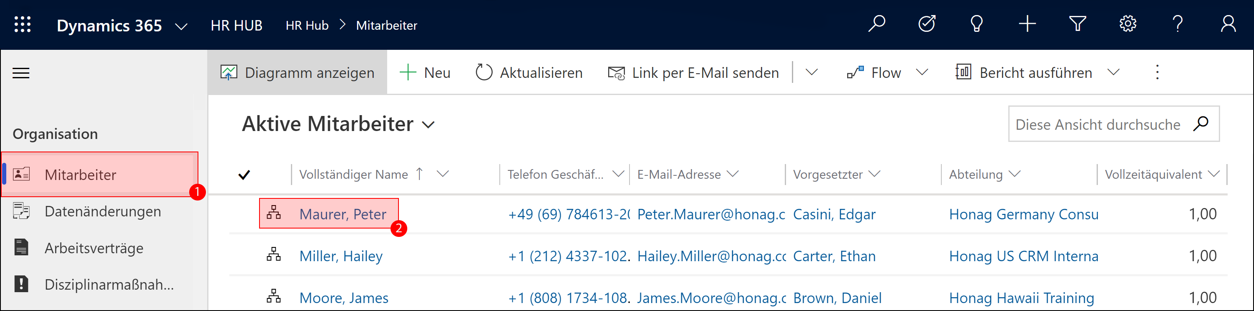Open the Abteilung column filter dropdown
Viewport: 1254px width, 311px height.
click(x=1015, y=174)
